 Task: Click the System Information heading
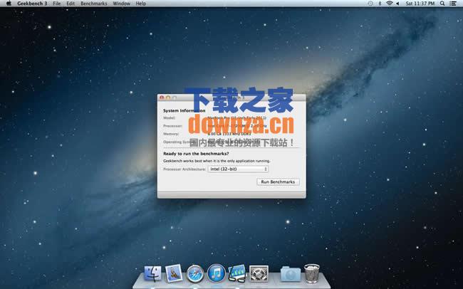tap(184, 111)
